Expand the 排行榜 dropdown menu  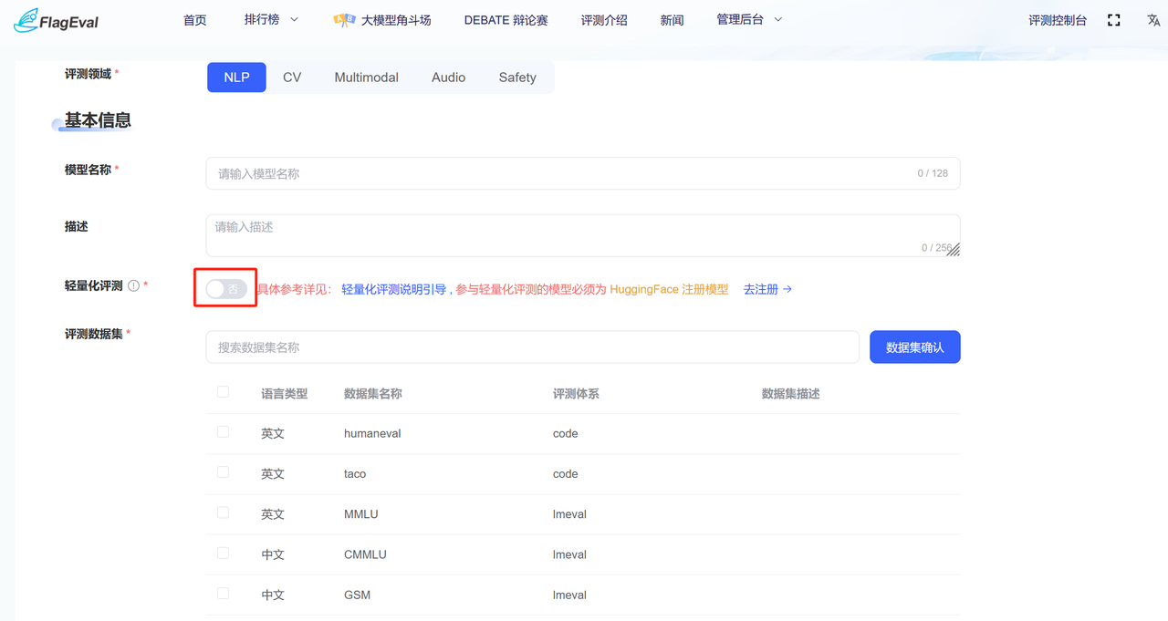(271, 20)
